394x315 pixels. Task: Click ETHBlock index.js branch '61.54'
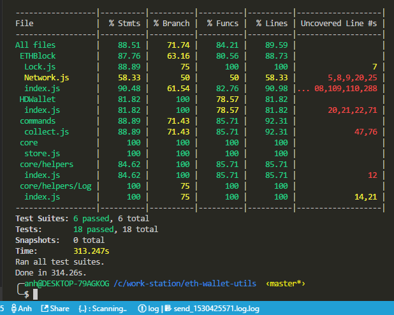(179, 89)
